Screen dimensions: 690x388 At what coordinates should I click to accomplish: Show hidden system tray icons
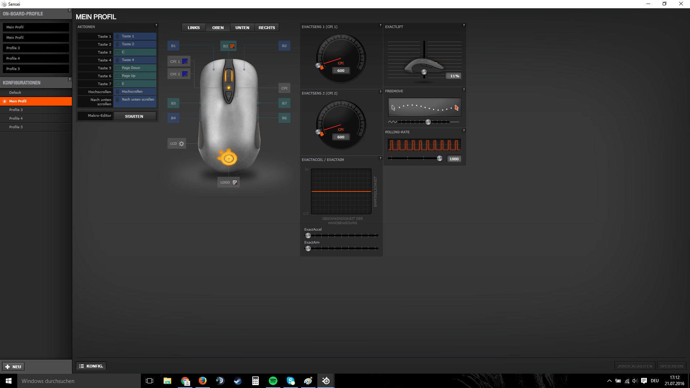(x=609, y=381)
